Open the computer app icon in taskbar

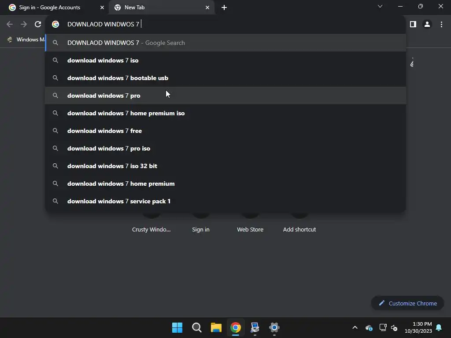click(255, 327)
